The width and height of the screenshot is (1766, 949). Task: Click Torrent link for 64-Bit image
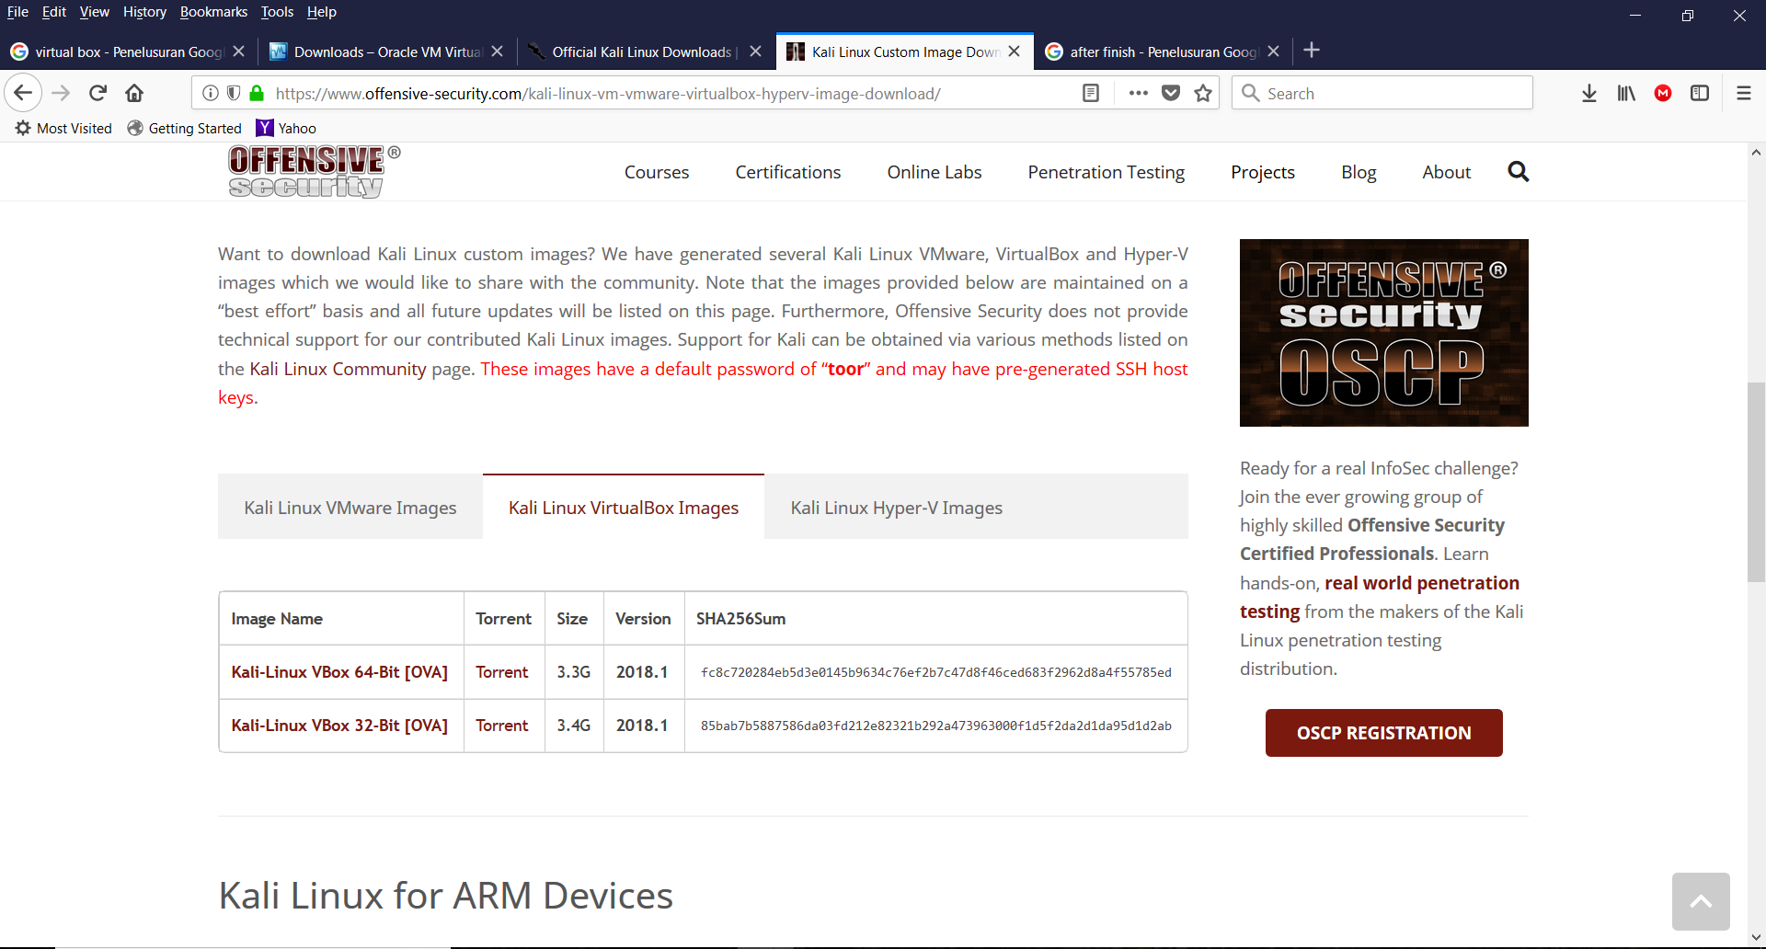pos(502,672)
